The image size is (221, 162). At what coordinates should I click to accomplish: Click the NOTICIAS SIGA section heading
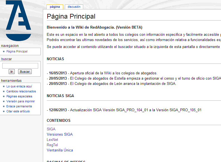60,96
